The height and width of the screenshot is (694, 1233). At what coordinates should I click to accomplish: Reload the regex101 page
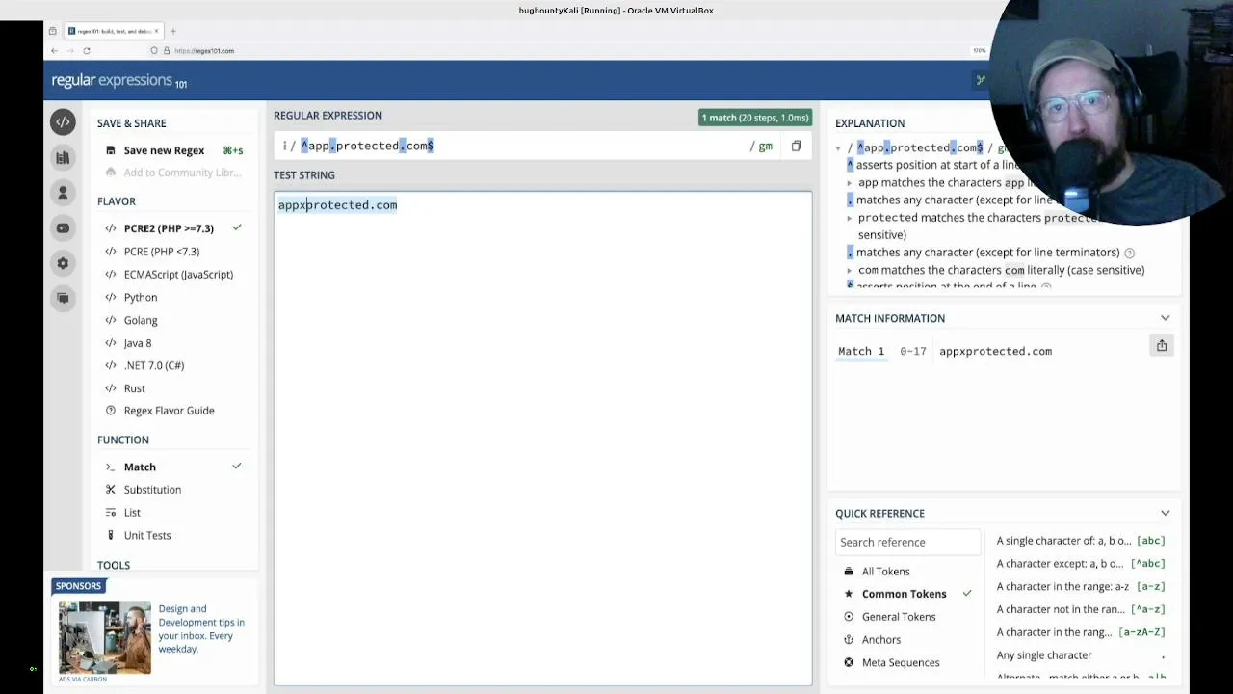87,50
